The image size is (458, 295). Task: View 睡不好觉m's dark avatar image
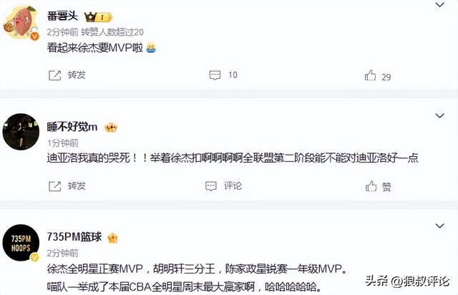click(21, 132)
